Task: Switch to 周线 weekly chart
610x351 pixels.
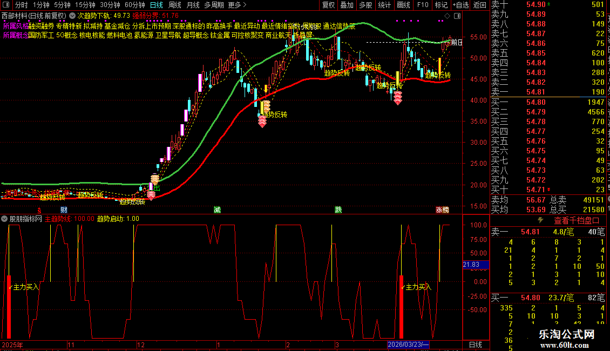Action: 175,5
